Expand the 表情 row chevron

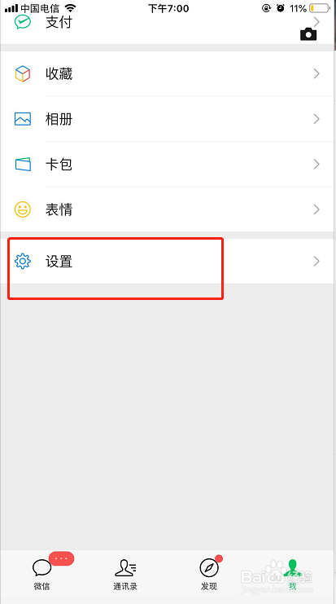pos(316,209)
